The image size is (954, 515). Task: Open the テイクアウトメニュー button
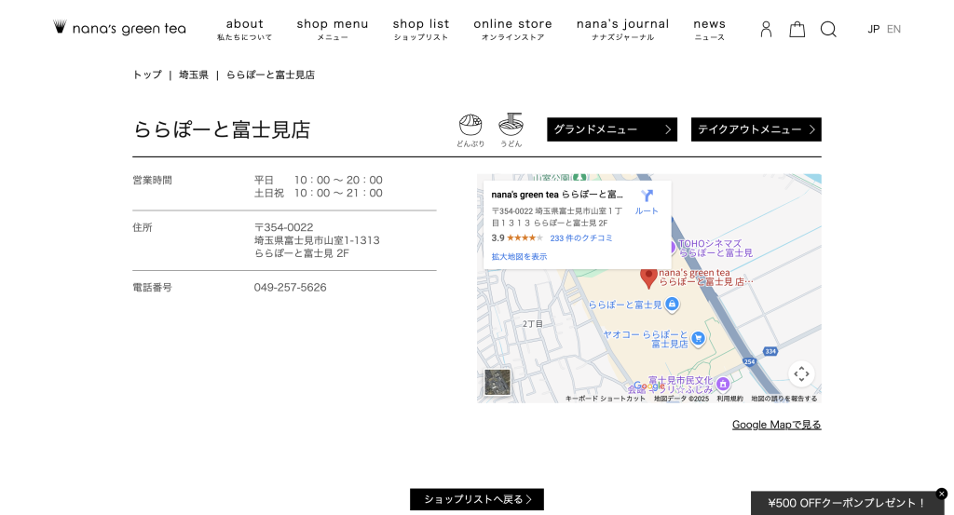(x=756, y=129)
